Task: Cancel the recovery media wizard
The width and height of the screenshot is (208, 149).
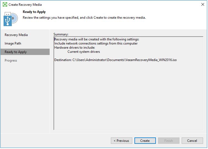Action: (192, 141)
